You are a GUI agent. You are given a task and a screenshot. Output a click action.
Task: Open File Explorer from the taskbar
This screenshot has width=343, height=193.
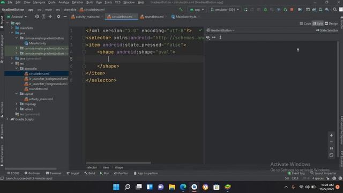(172, 187)
